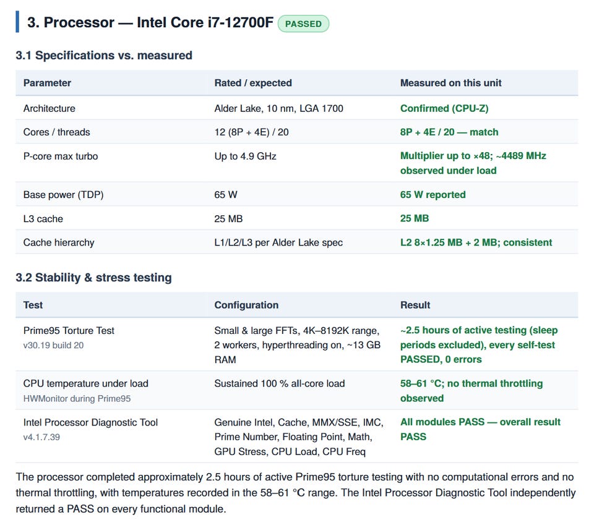Click the HWMonitor during Prime95 subtitle
The height and width of the screenshot is (525, 594).
(77, 399)
